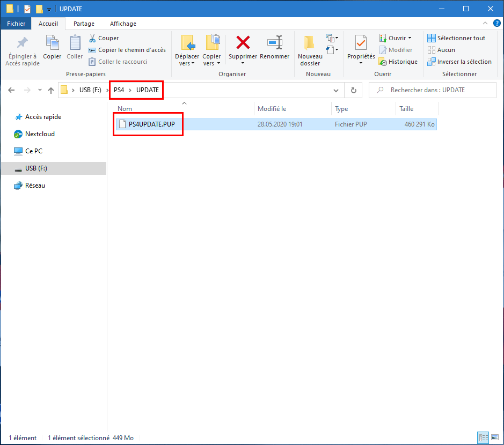Go forward with the right arrow

coord(27,90)
